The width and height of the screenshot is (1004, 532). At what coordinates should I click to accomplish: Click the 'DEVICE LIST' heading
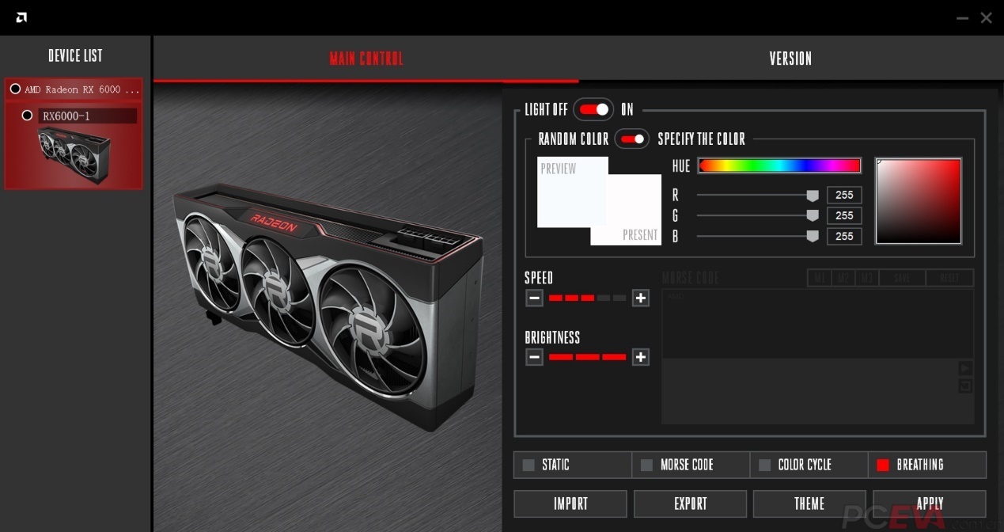(x=75, y=55)
